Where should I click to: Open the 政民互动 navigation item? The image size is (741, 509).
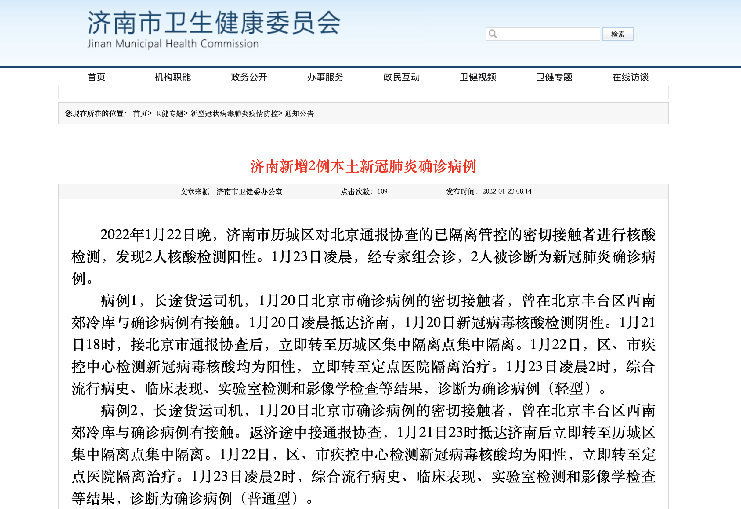401,77
